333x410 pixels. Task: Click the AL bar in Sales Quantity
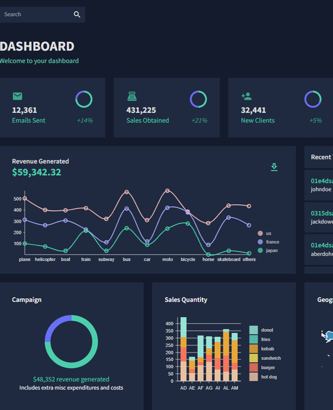pyautogui.click(x=226, y=355)
